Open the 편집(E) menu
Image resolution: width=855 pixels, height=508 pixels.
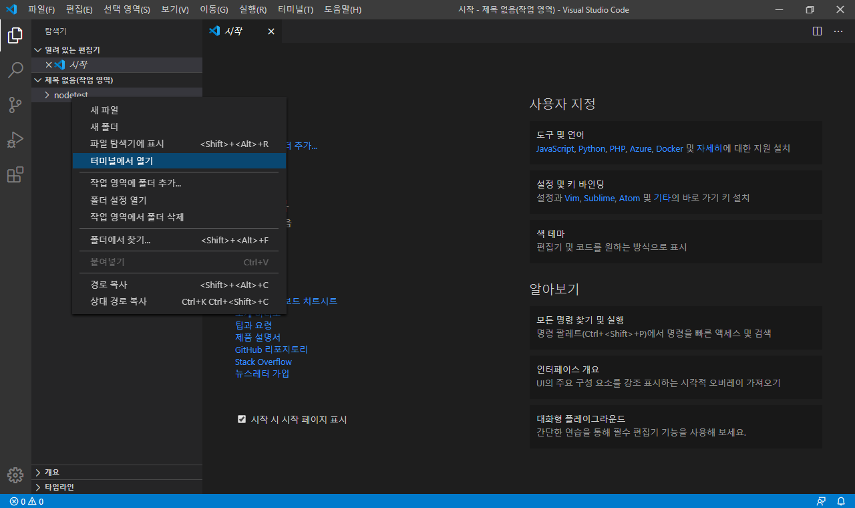79,10
